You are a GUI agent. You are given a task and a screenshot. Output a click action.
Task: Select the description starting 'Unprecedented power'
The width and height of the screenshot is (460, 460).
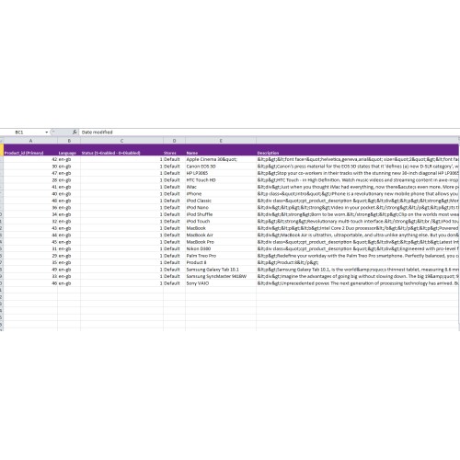[x=358, y=283]
